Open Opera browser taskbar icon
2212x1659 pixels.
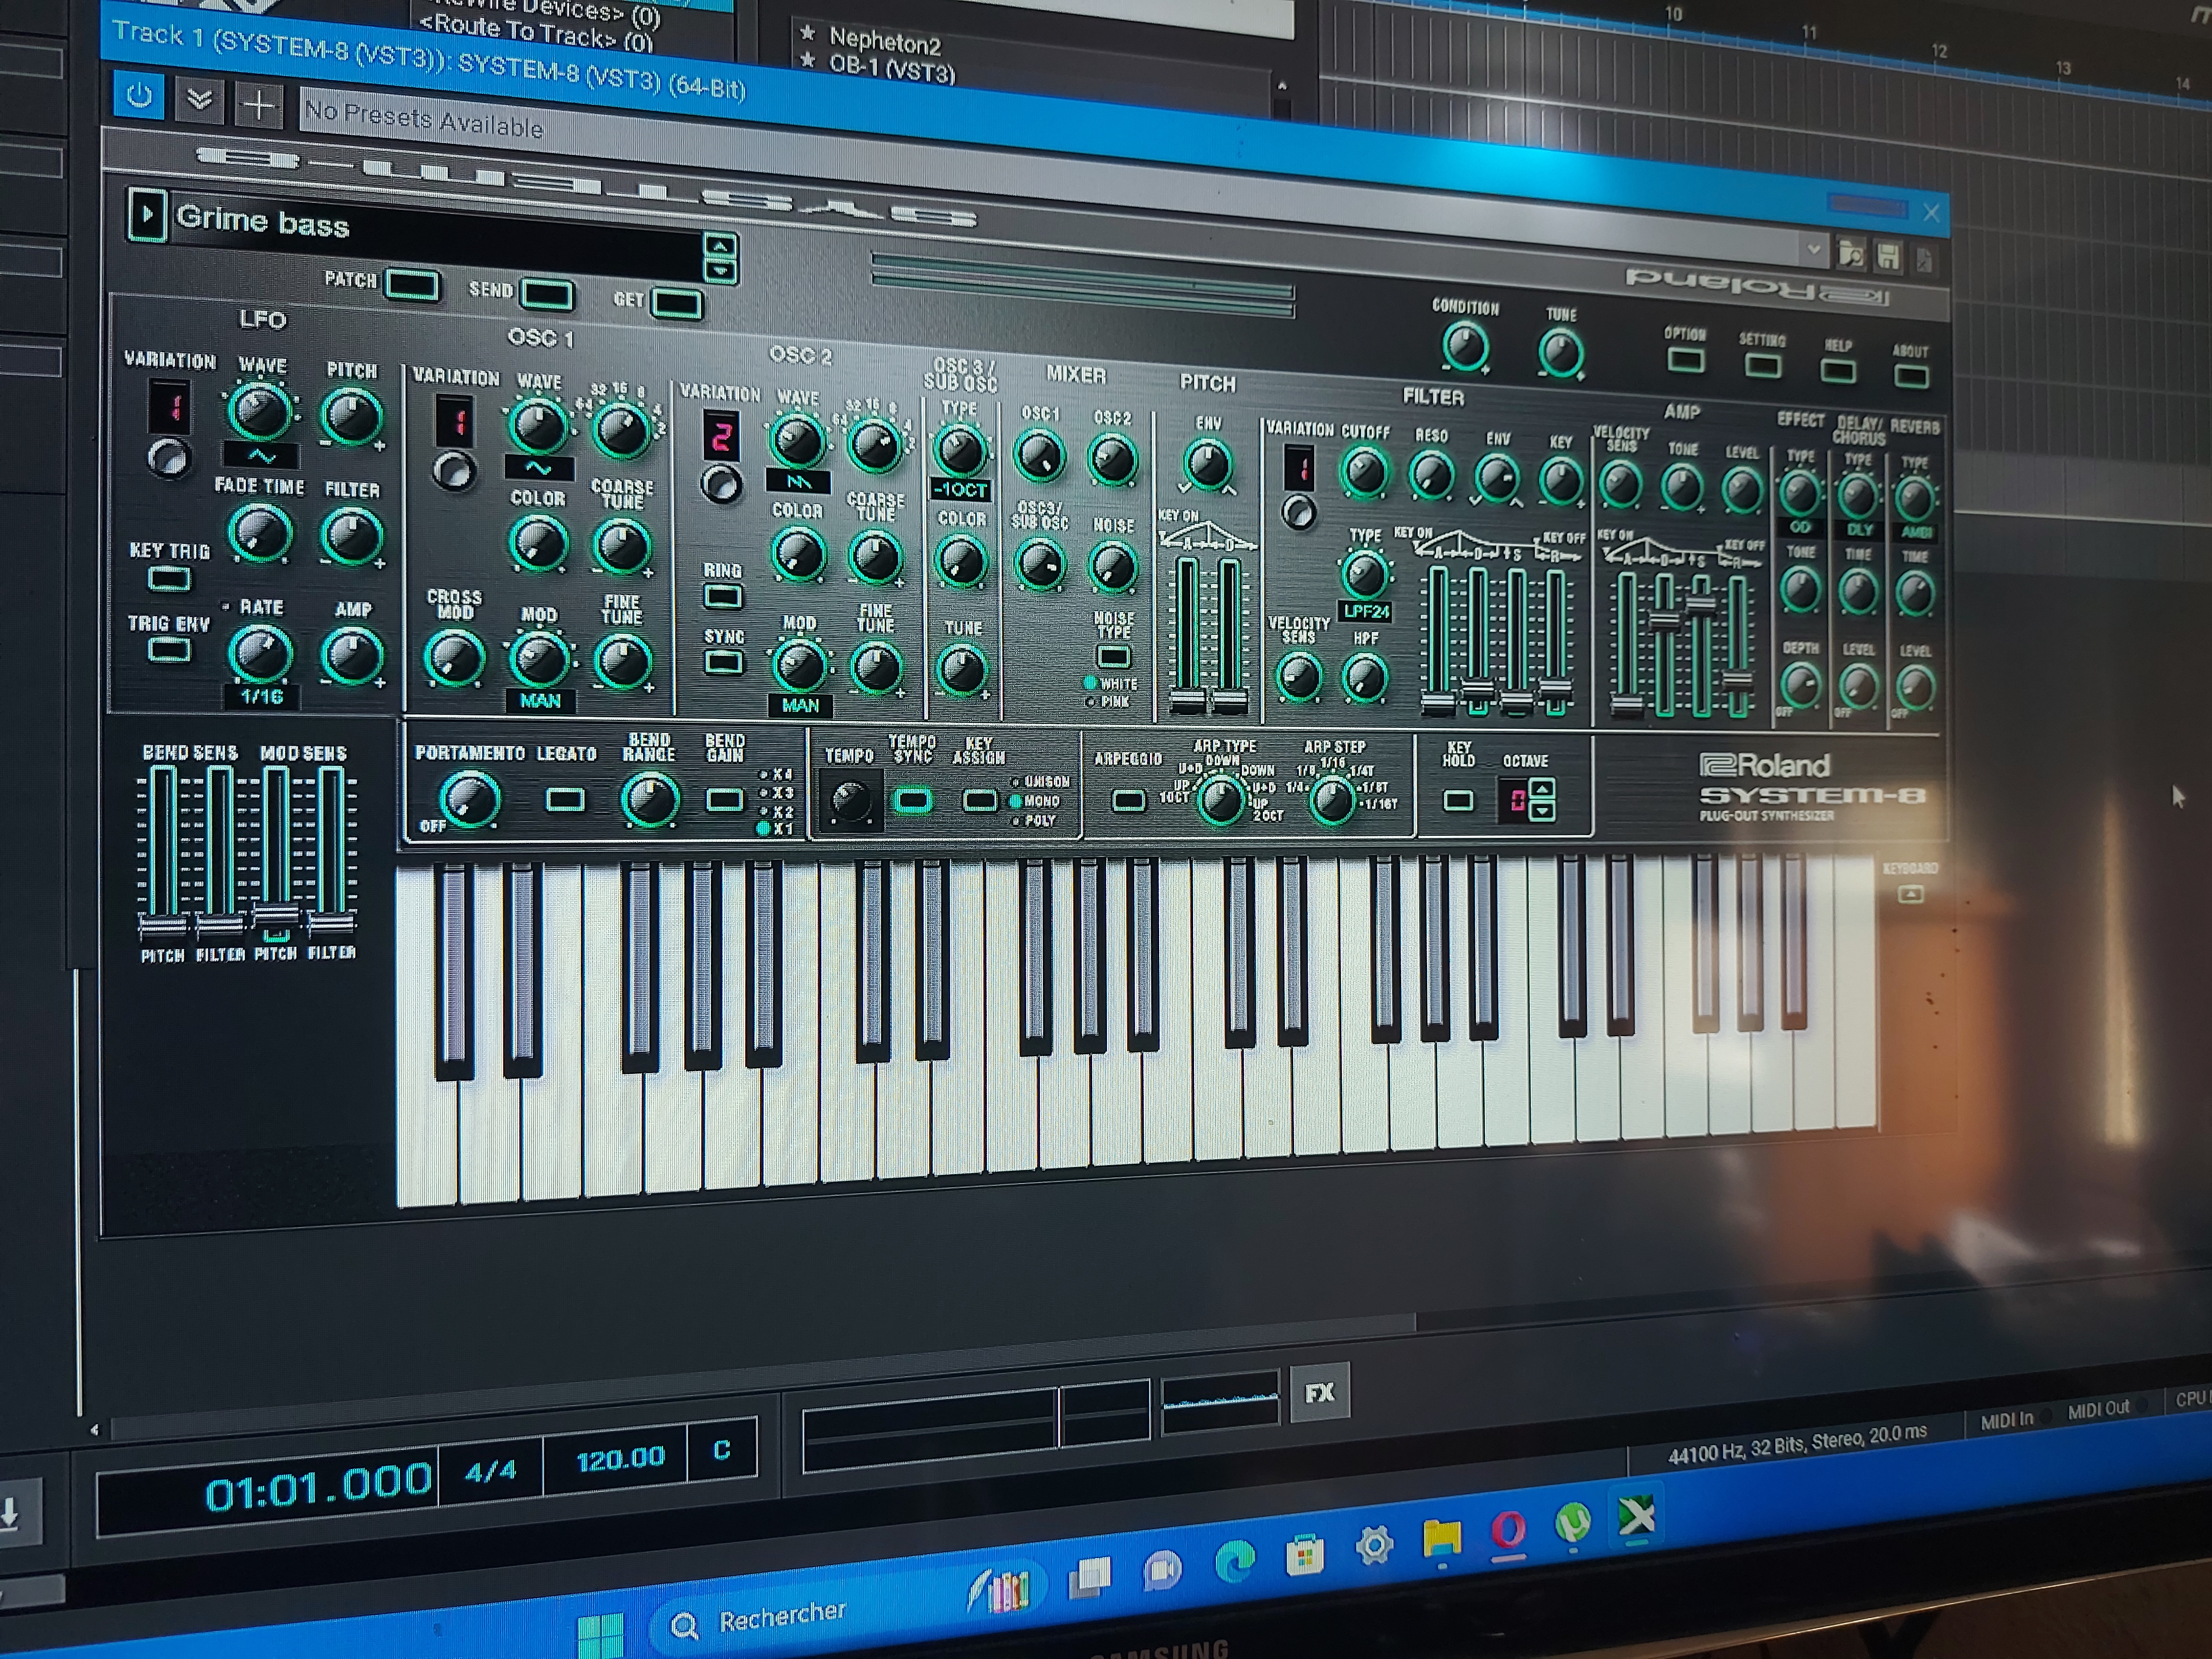1508,1530
